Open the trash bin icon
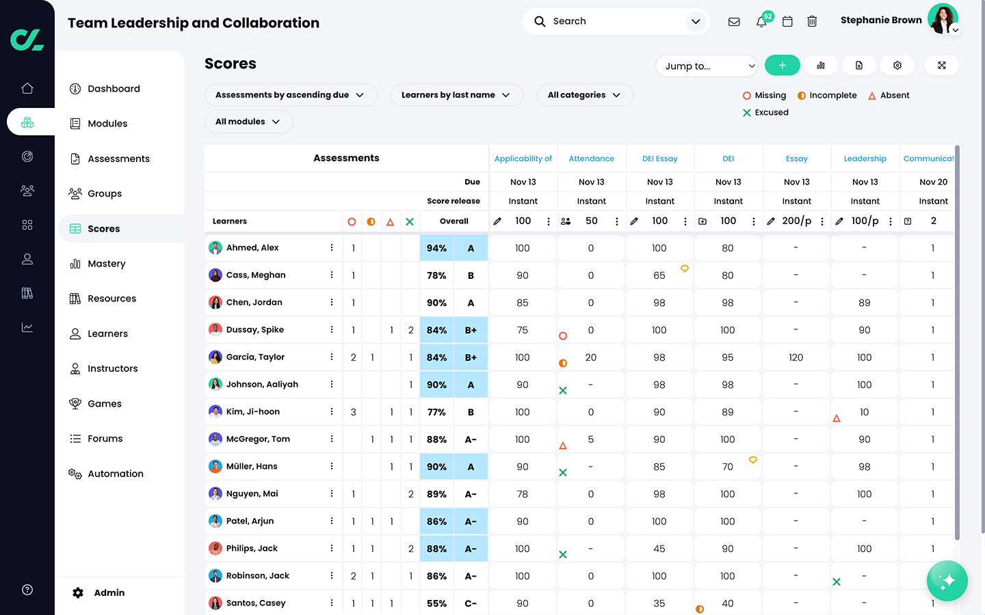This screenshot has width=985, height=615. [812, 22]
